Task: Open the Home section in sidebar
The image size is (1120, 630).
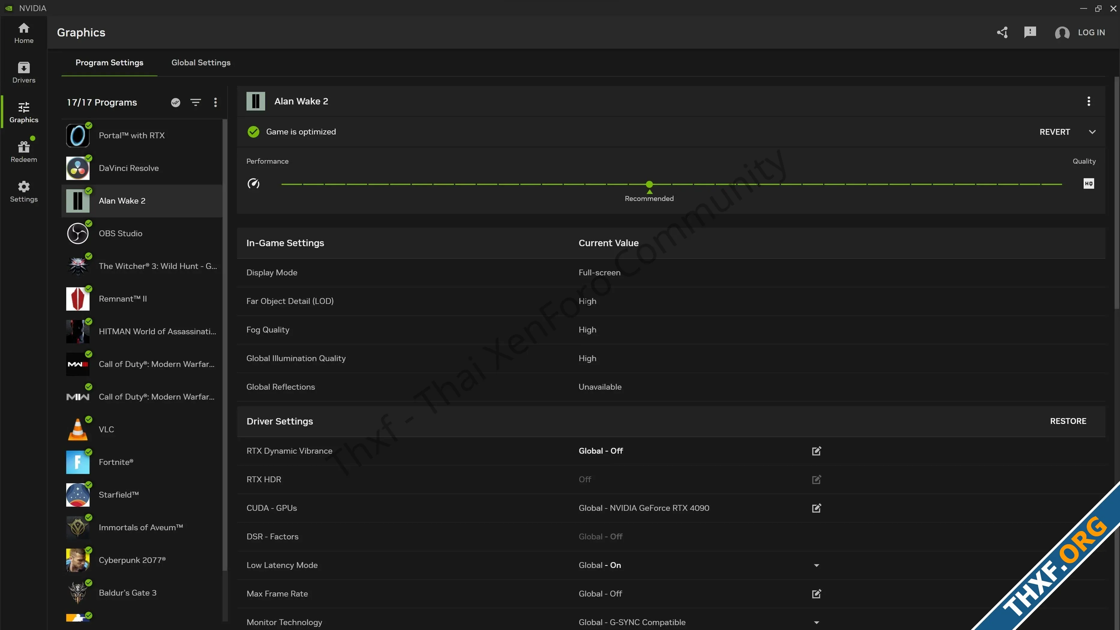Action: [x=23, y=33]
